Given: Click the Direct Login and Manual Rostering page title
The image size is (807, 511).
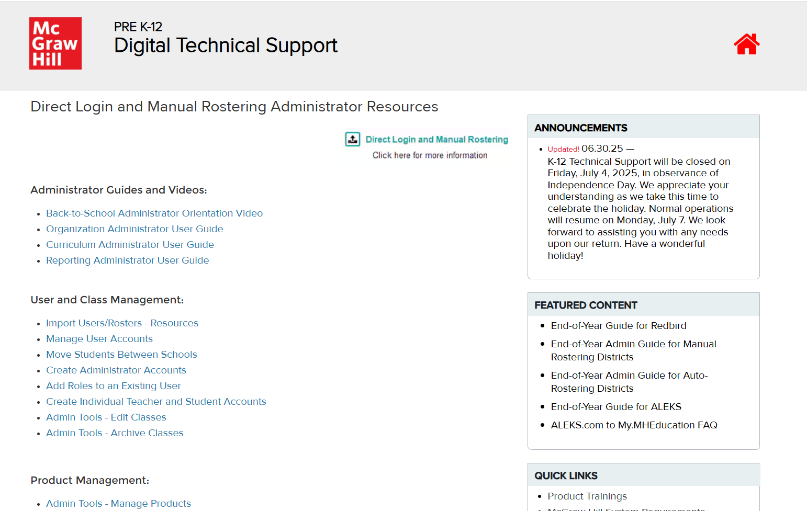Looking at the screenshot, I should coord(234,107).
